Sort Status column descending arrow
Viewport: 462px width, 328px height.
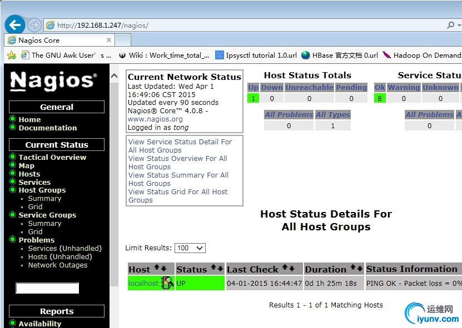(x=220, y=268)
